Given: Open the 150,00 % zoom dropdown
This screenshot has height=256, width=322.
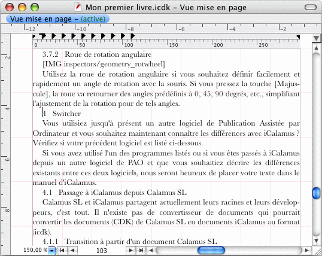Looking at the screenshot, I should pos(52,251).
